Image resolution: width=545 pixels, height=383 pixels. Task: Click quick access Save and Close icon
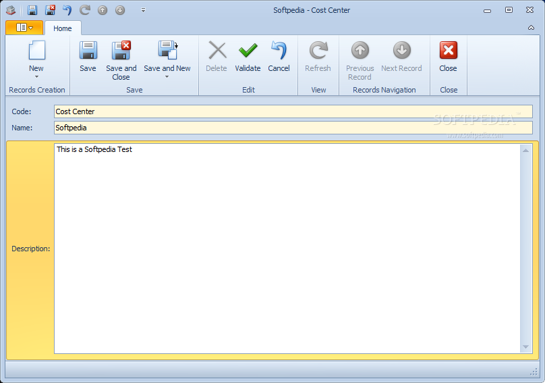(50, 10)
